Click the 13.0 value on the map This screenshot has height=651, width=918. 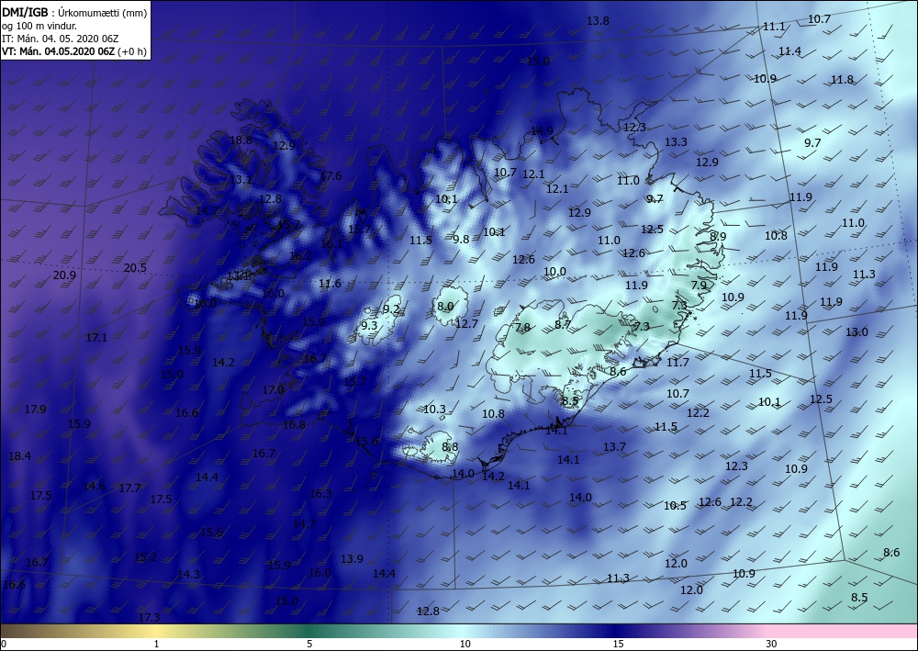(x=856, y=332)
